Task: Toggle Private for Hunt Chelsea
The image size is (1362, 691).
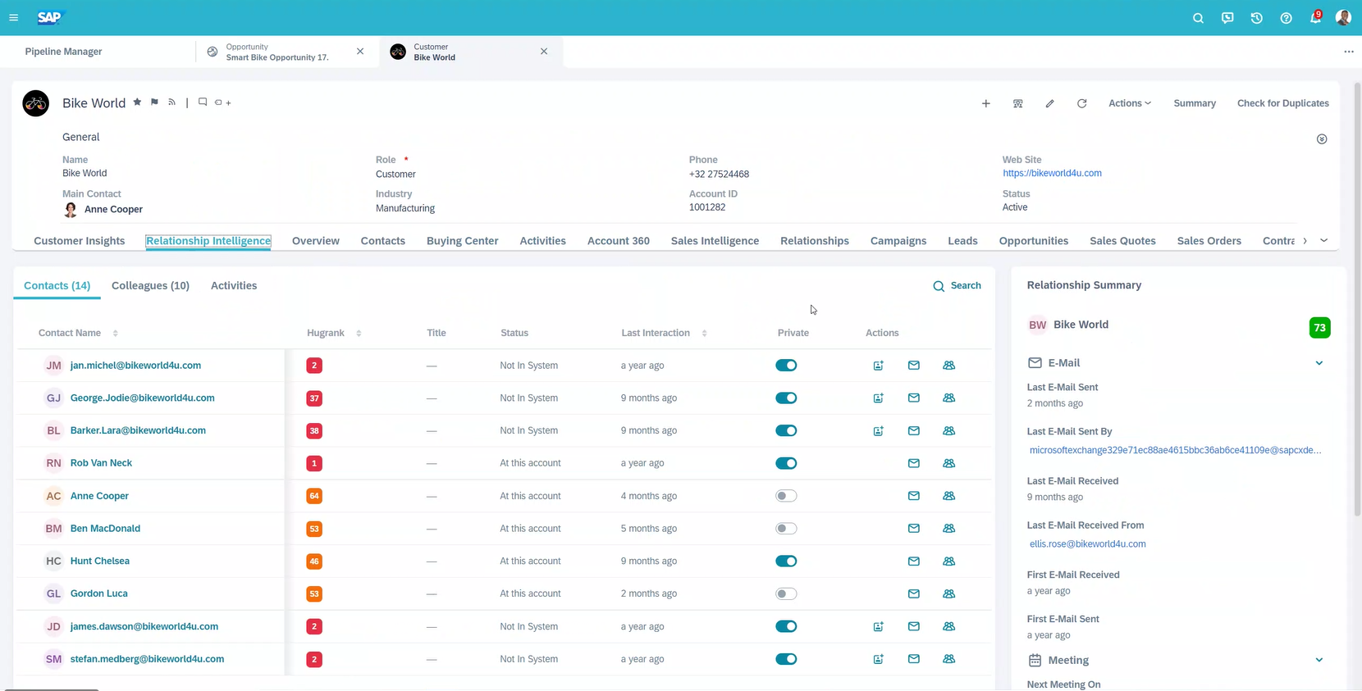Action: point(786,561)
